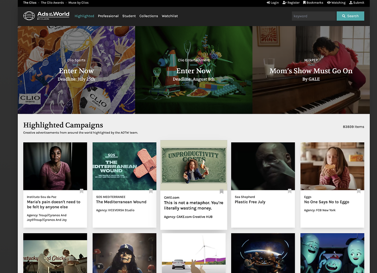Click the Login arrow icon
This screenshot has height=273, width=377.
[268, 3]
